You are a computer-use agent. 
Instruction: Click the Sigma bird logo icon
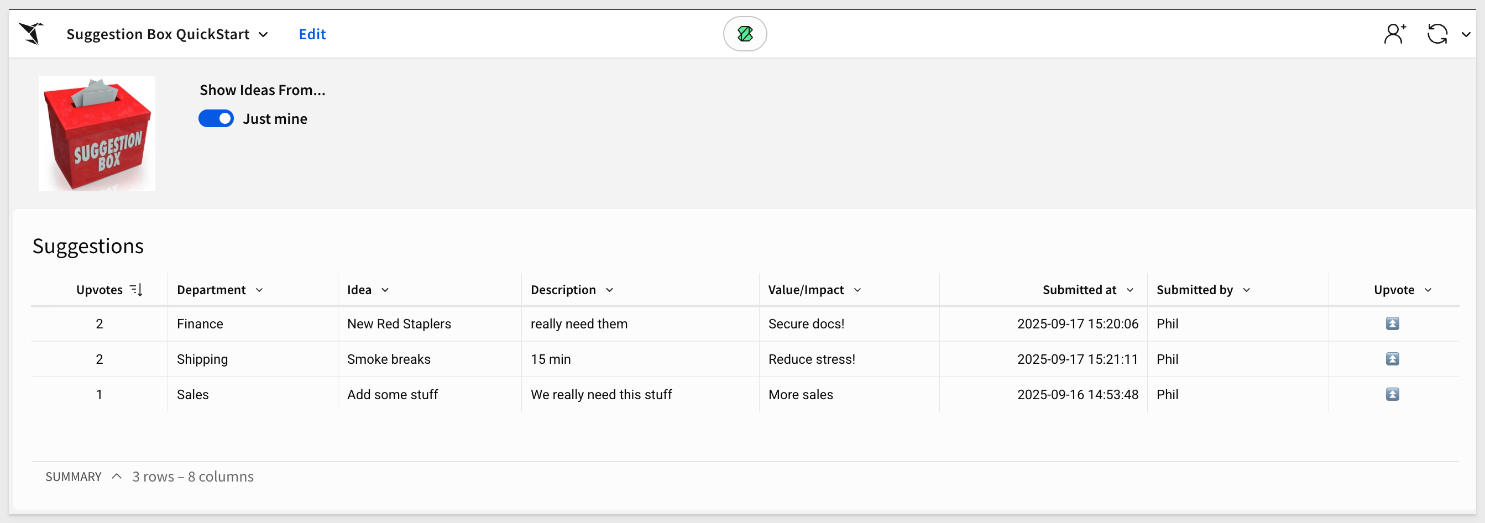(x=31, y=33)
